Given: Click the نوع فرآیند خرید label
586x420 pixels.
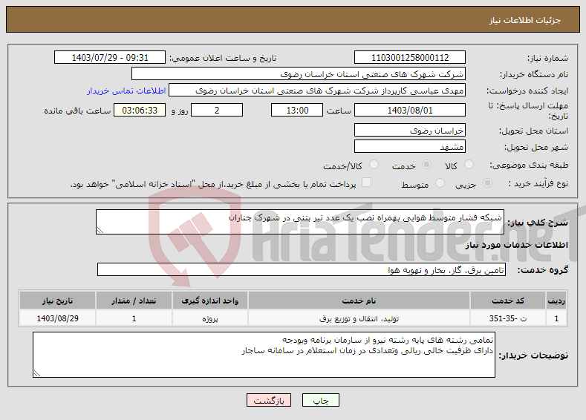Looking at the screenshot, I should (538, 183).
